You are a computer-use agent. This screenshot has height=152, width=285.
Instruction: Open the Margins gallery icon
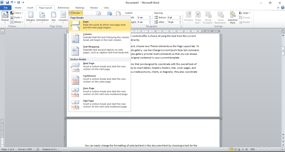(x=30, y=16)
